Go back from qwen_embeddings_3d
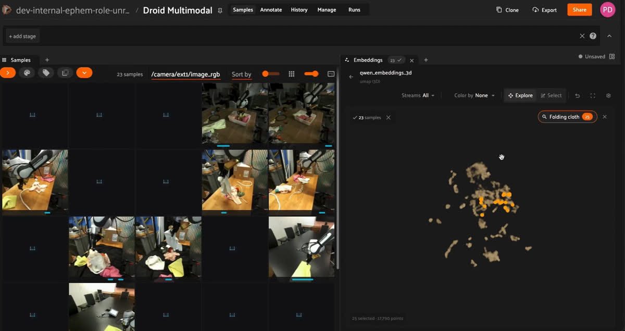This screenshot has height=331, width=625. pyautogui.click(x=351, y=77)
